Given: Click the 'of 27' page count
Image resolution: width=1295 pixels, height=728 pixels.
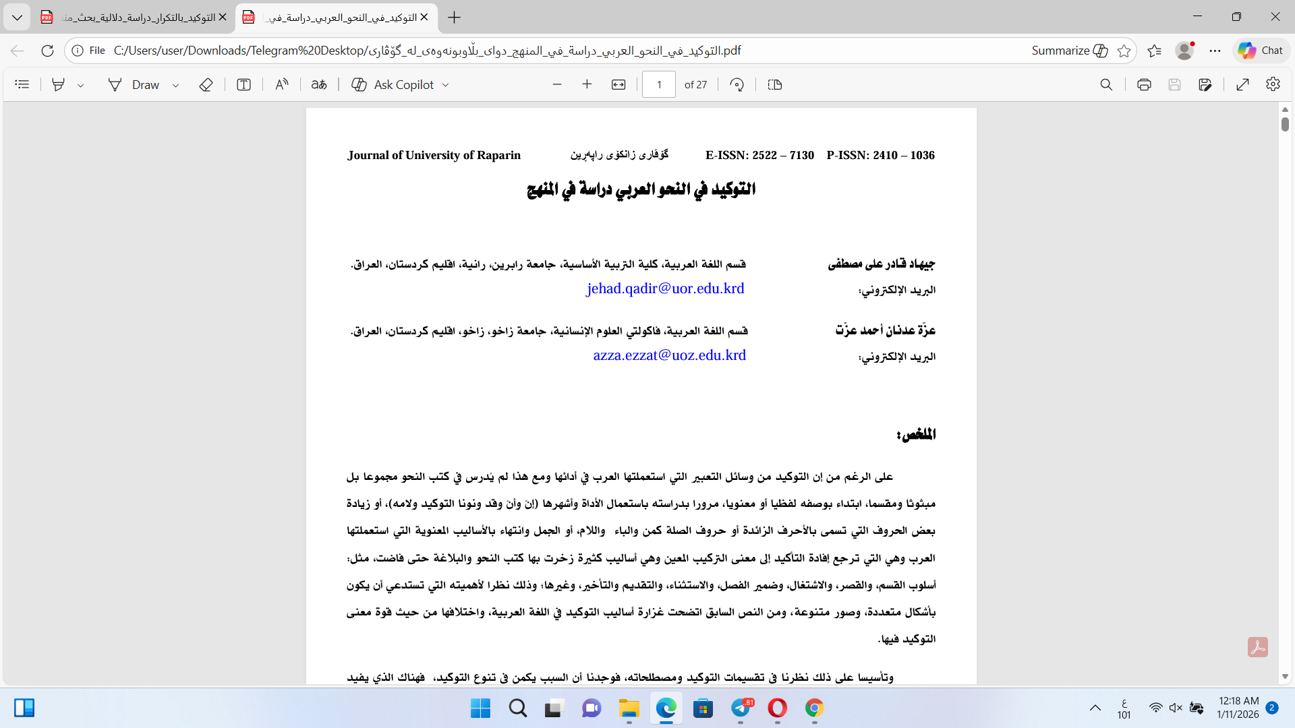Looking at the screenshot, I should point(695,85).
